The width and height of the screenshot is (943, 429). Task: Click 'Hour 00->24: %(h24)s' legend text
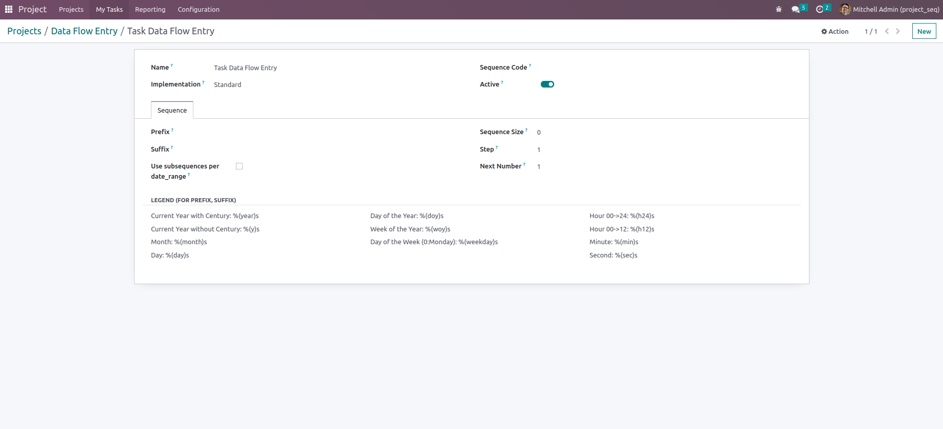coord(622,216)
